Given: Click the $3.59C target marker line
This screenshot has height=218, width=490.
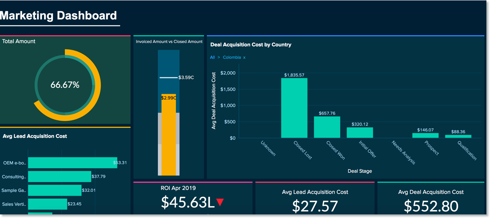Looking at the screenshot, I should (169, 78).
